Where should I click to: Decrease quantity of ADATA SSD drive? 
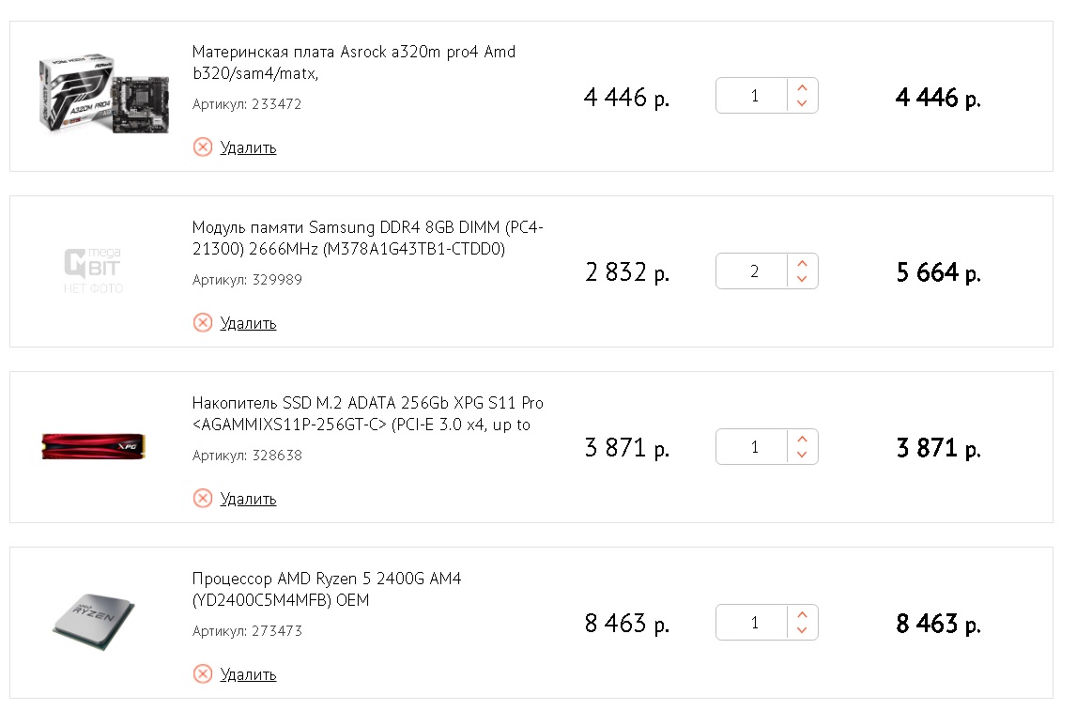[802, 455]
